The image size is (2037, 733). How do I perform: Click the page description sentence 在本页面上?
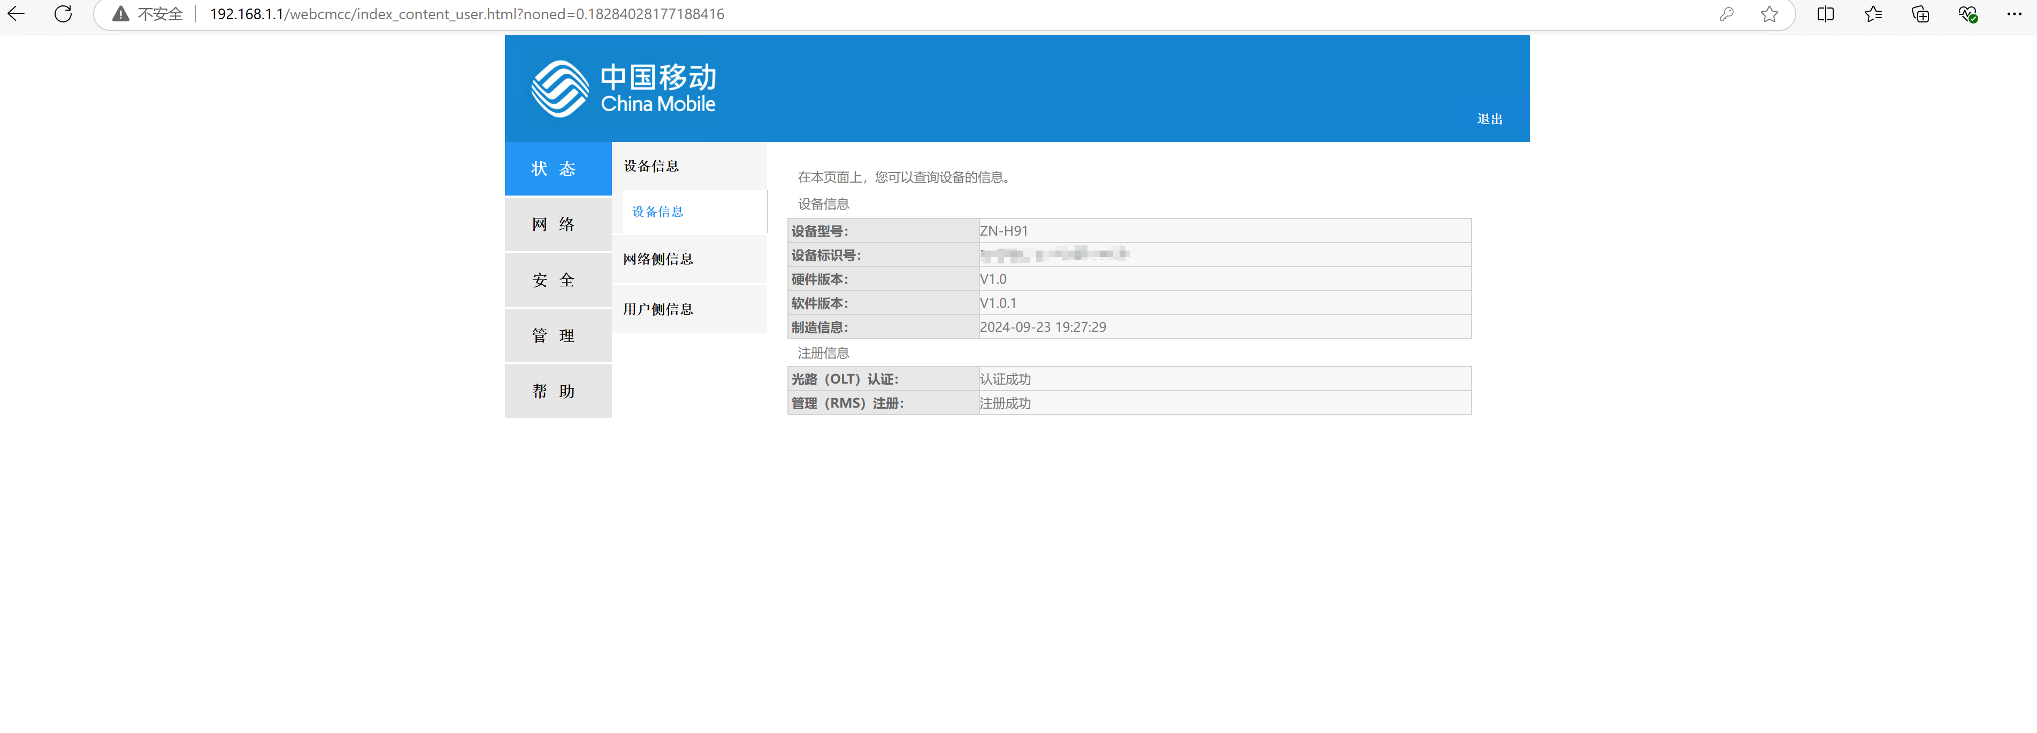(x=906, y=177)
